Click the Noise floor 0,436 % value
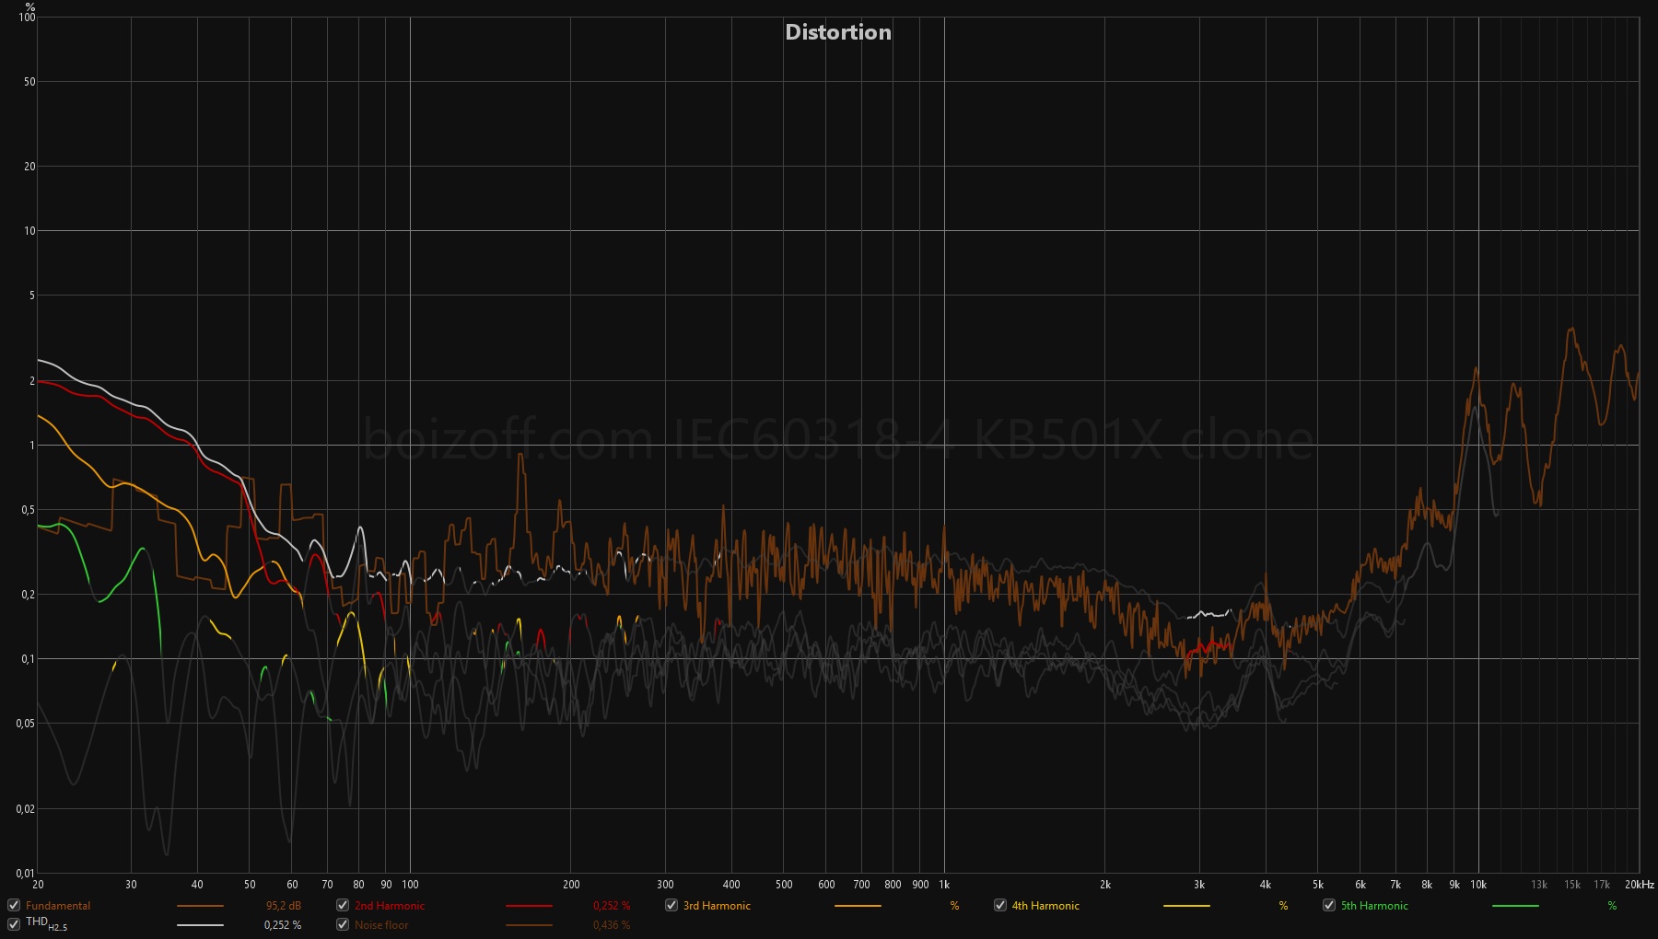The width and height of the screenshot is (1658, 939). (x=612, y=925)
